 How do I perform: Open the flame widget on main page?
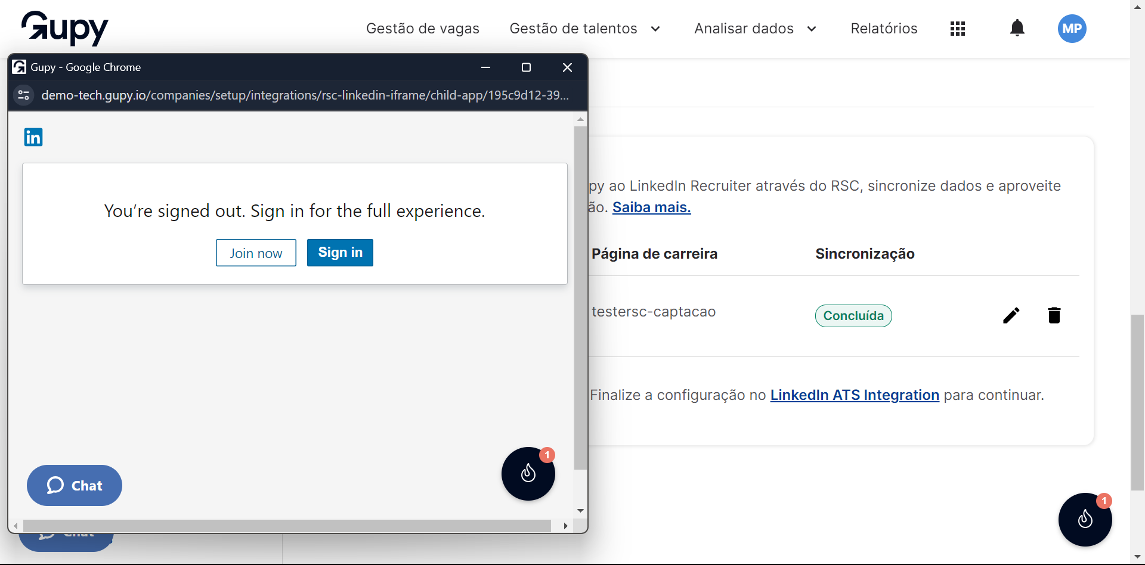1085,520
